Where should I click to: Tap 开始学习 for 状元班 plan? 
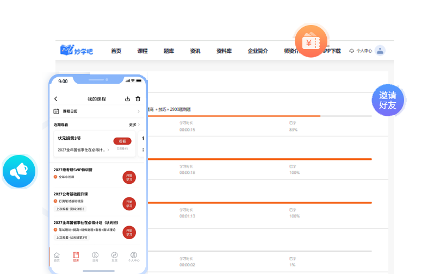click(x=129, y=232)
